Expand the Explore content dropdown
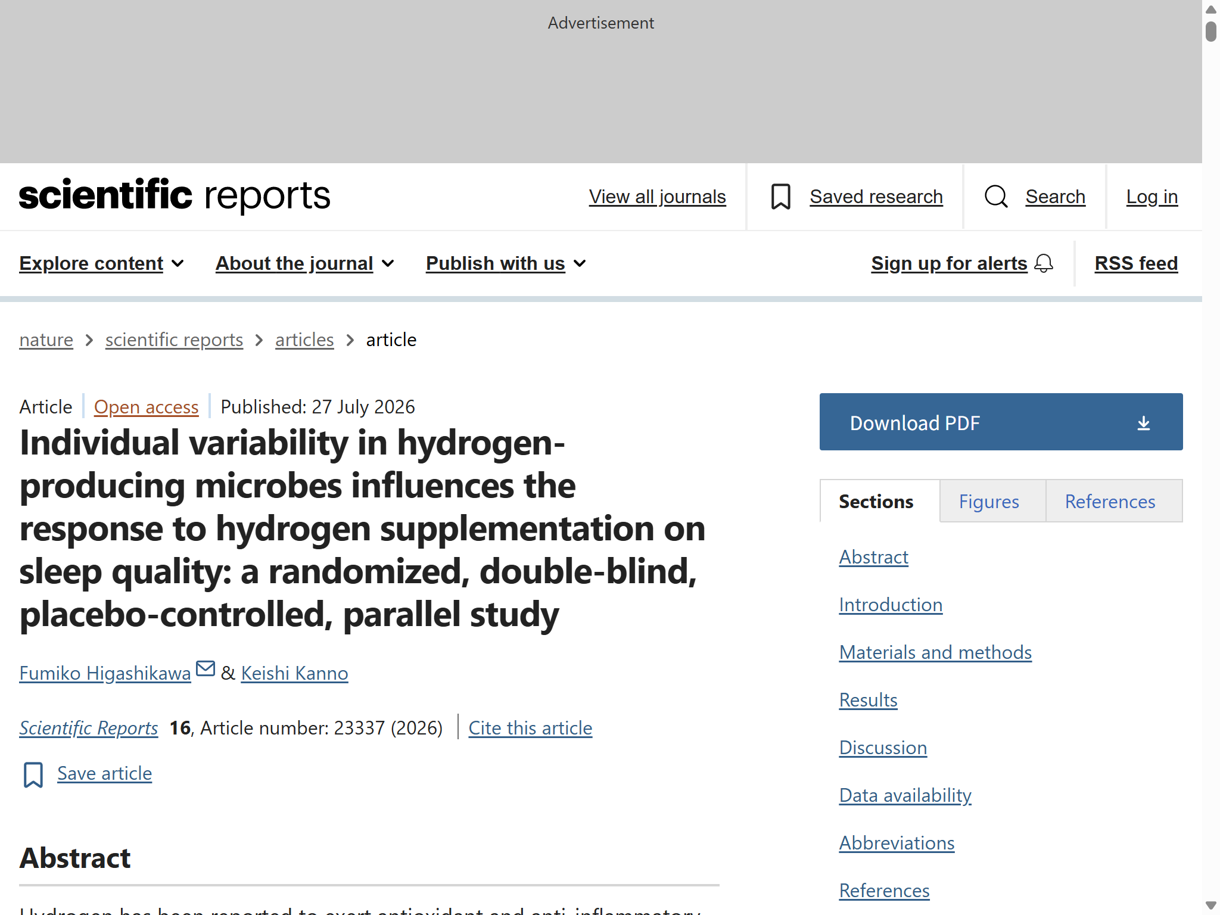 pyautogui.click(x=101, y=263)
